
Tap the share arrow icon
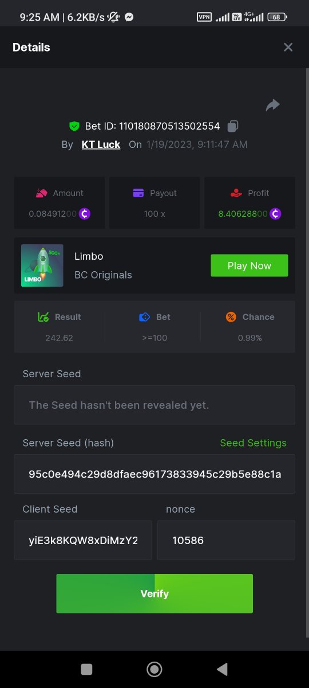(x=273, y=105)
